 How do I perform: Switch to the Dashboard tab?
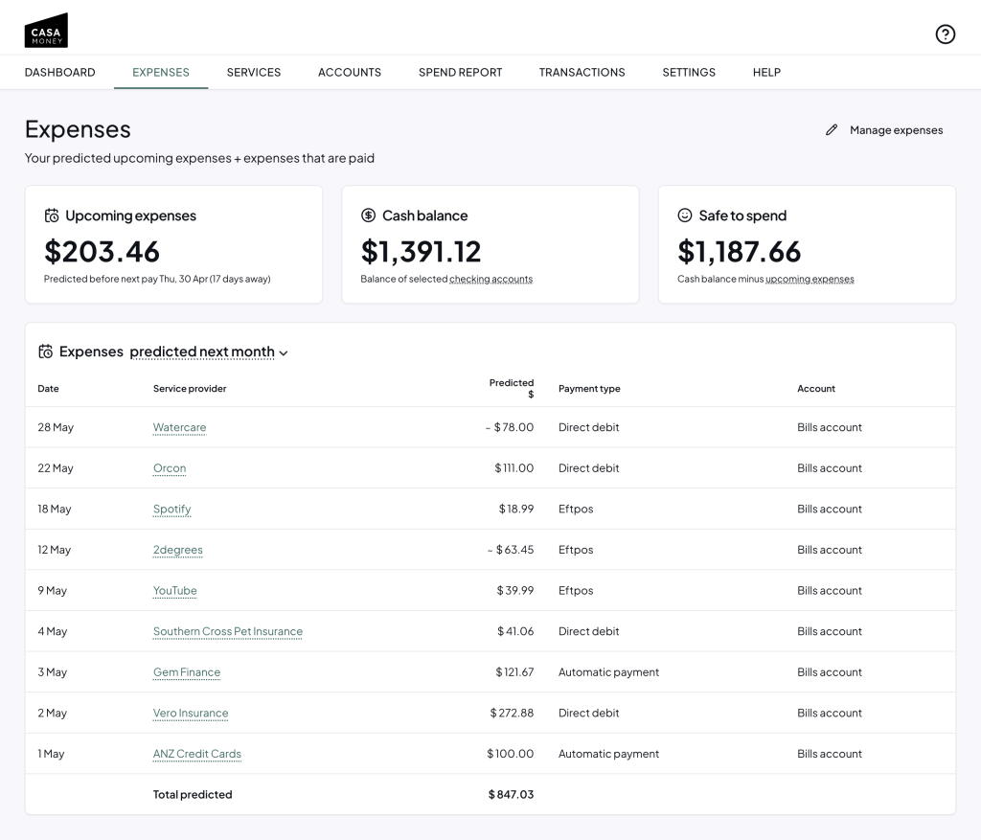click(59, 72)
